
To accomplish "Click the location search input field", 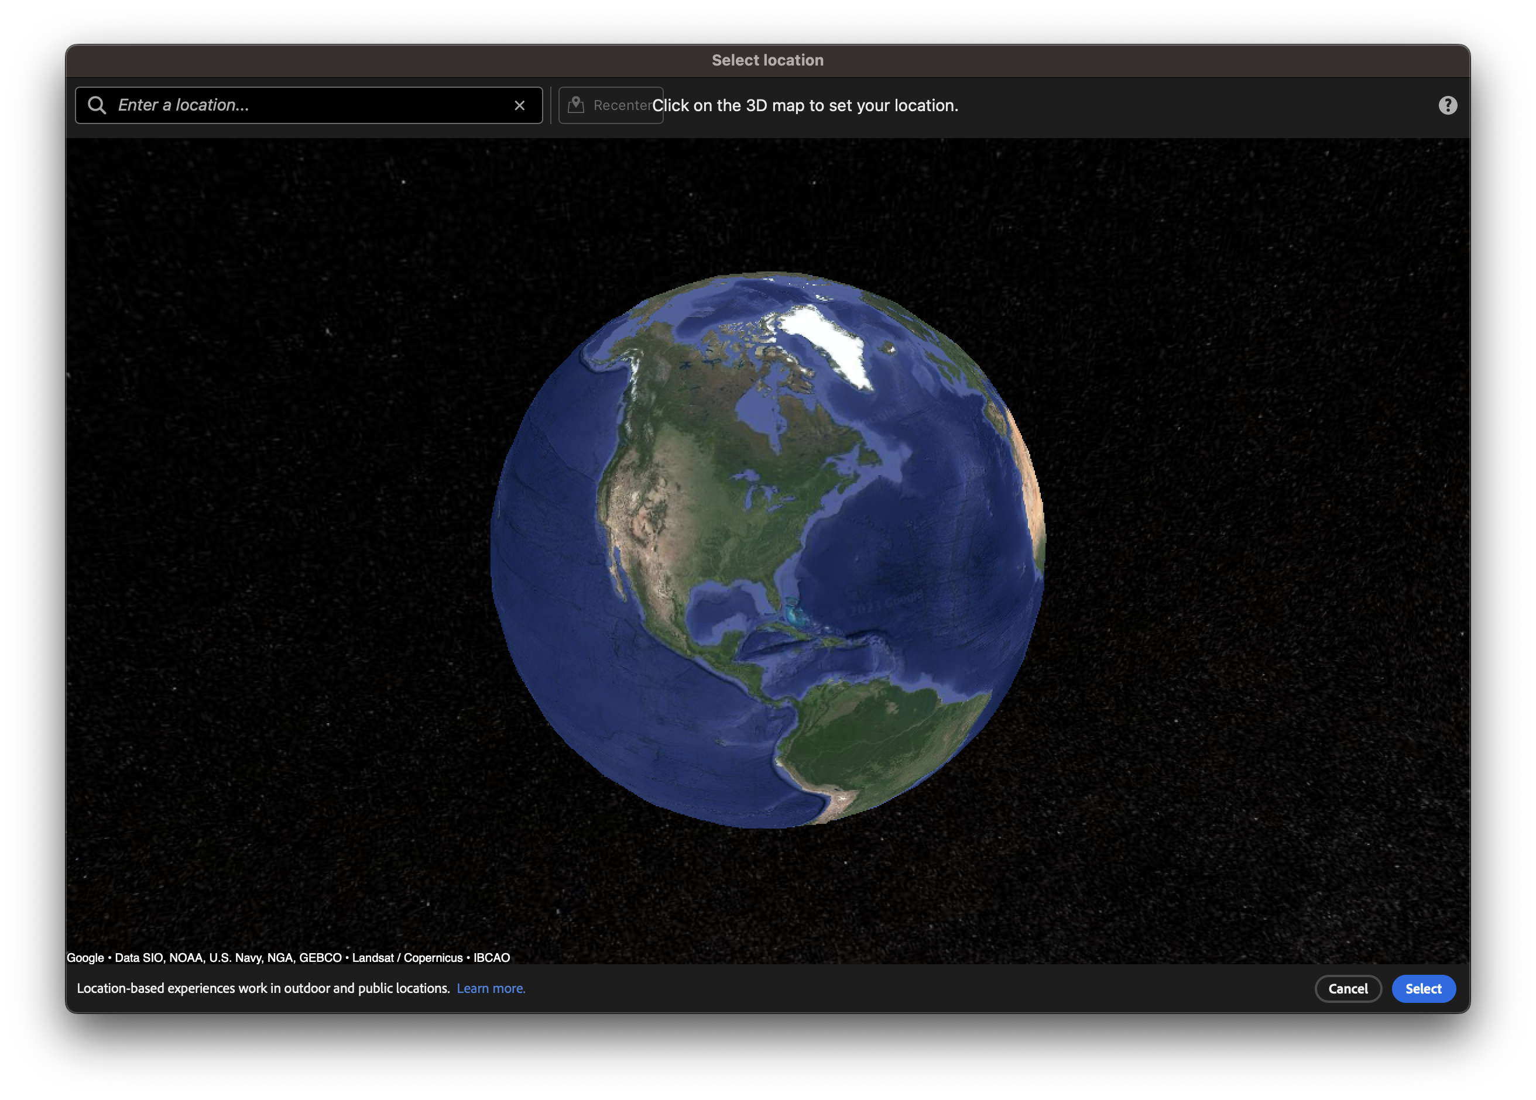I will pyautogui.click(x=308, y=105).
